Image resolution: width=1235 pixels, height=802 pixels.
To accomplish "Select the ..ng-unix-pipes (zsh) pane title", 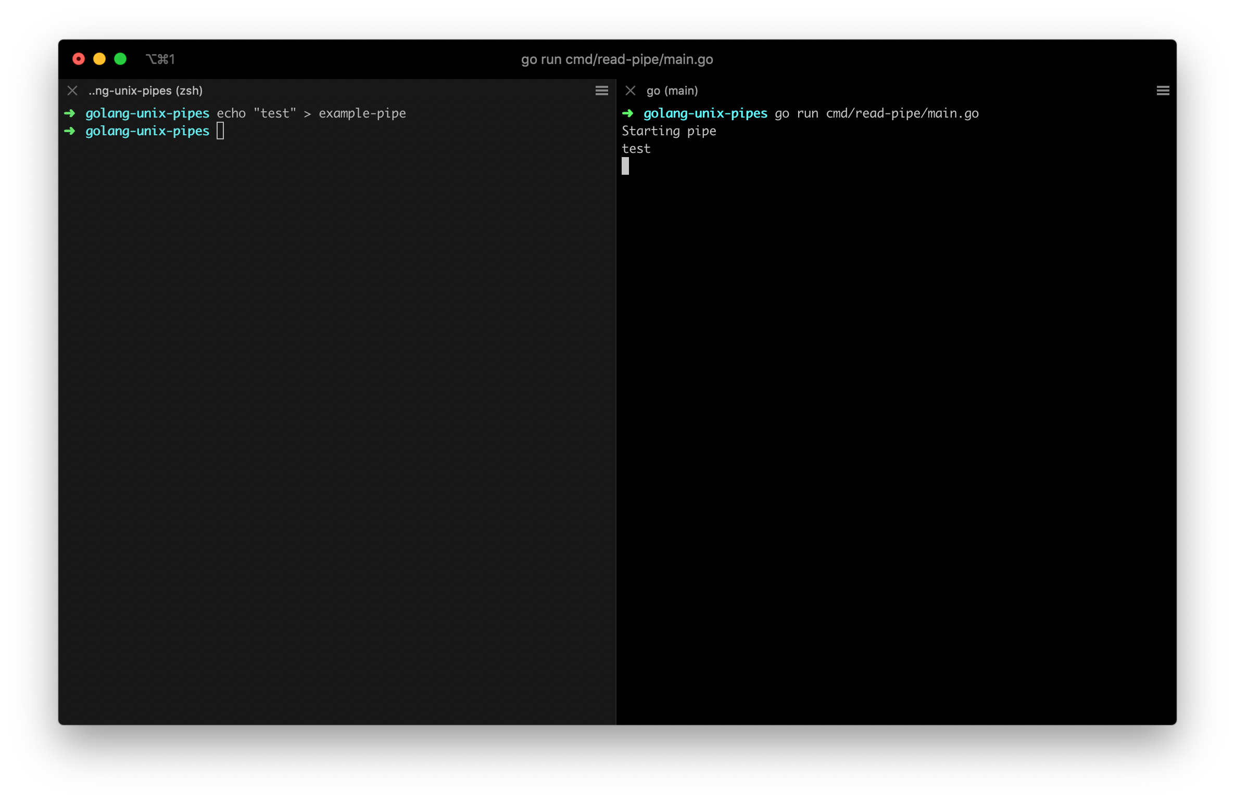I will 145,90.
